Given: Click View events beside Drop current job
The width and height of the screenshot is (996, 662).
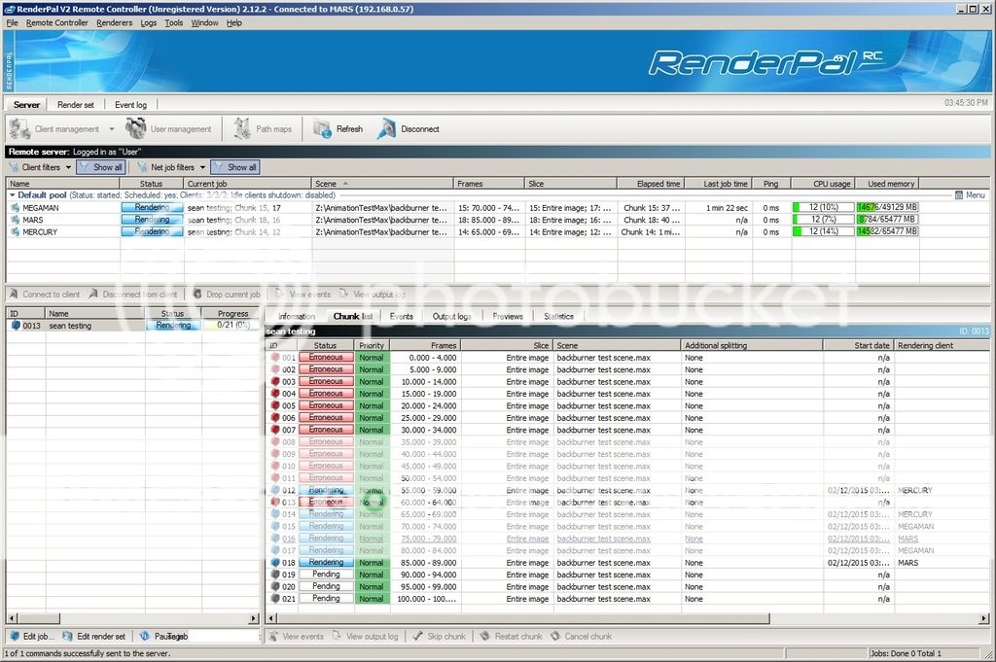Looking at the screenshot, I should tap(302, 294).
